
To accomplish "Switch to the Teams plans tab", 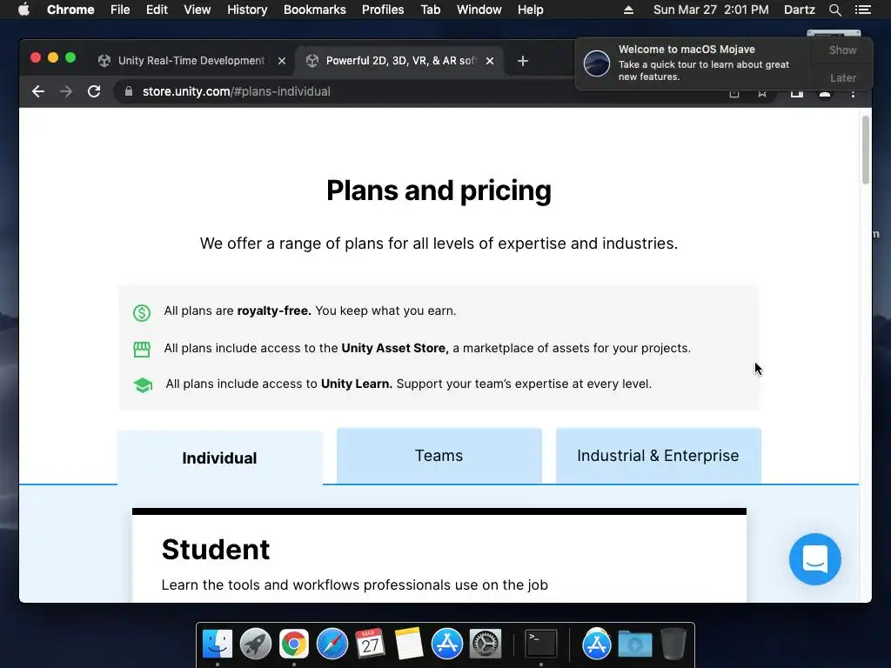I will (x=439, y=456).
